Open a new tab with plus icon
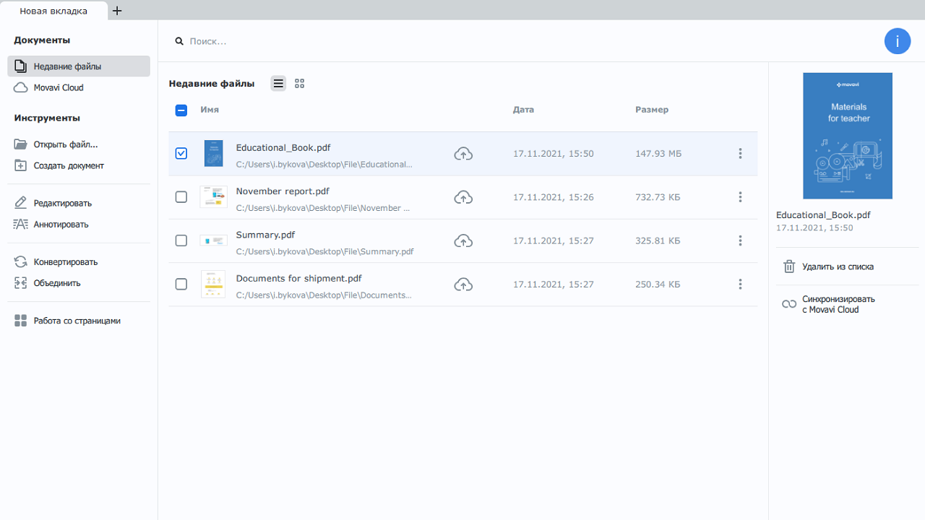Viewport: 925px width, 520px height. tap(117, 11)
